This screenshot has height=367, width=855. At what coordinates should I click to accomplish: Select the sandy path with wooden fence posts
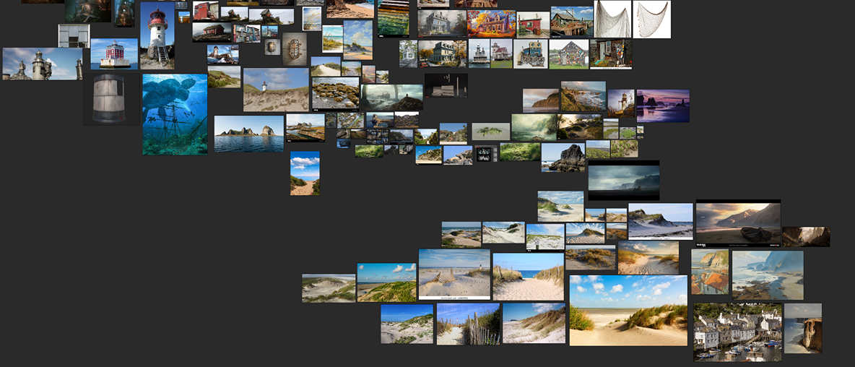pos(469,324)
